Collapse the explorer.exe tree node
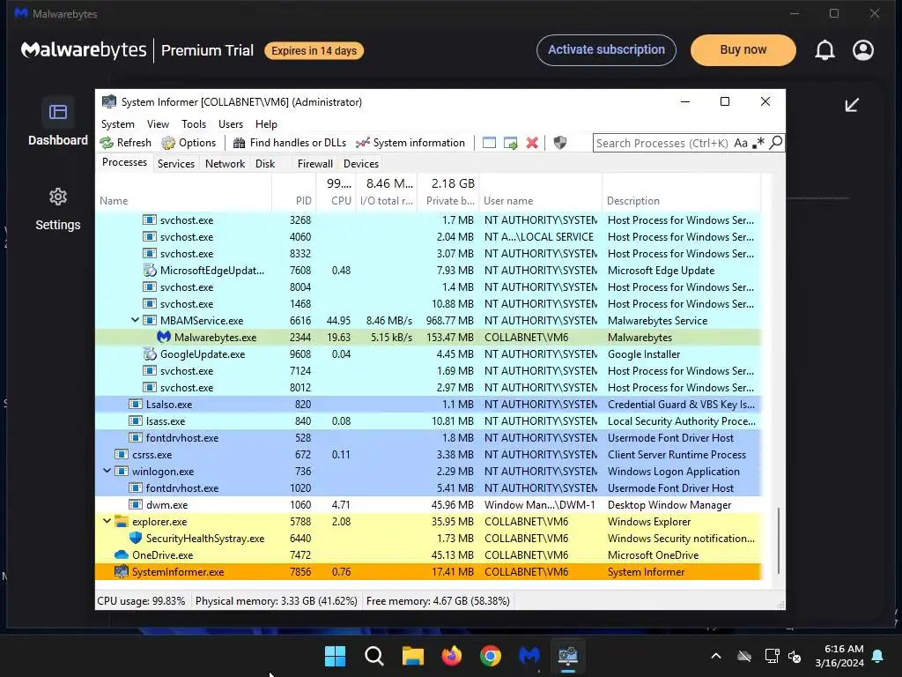Viewport: 902px width, 677px height. point(107,521)
